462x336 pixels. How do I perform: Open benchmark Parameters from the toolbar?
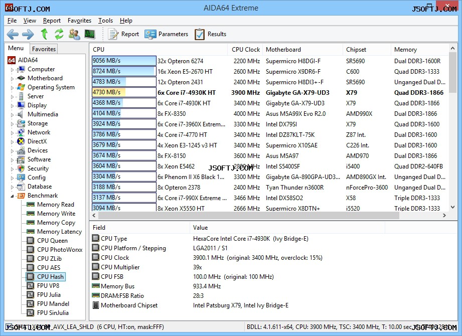coord(166,34)
